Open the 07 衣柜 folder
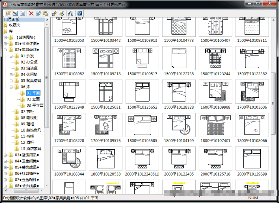 click(27, 112)
